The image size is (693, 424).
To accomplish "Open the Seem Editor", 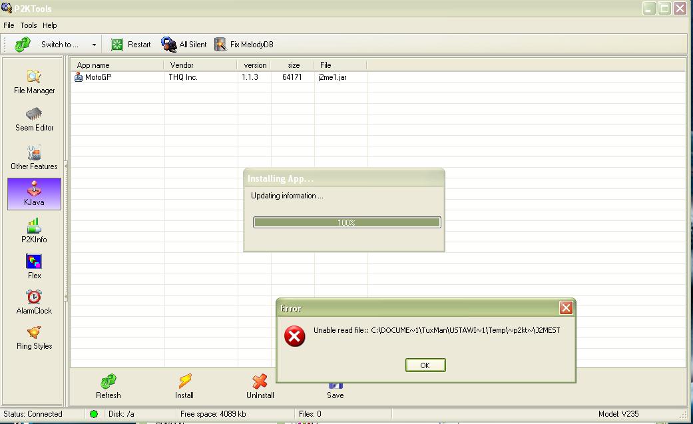I will pyautogui.click(x=34, y=119).
